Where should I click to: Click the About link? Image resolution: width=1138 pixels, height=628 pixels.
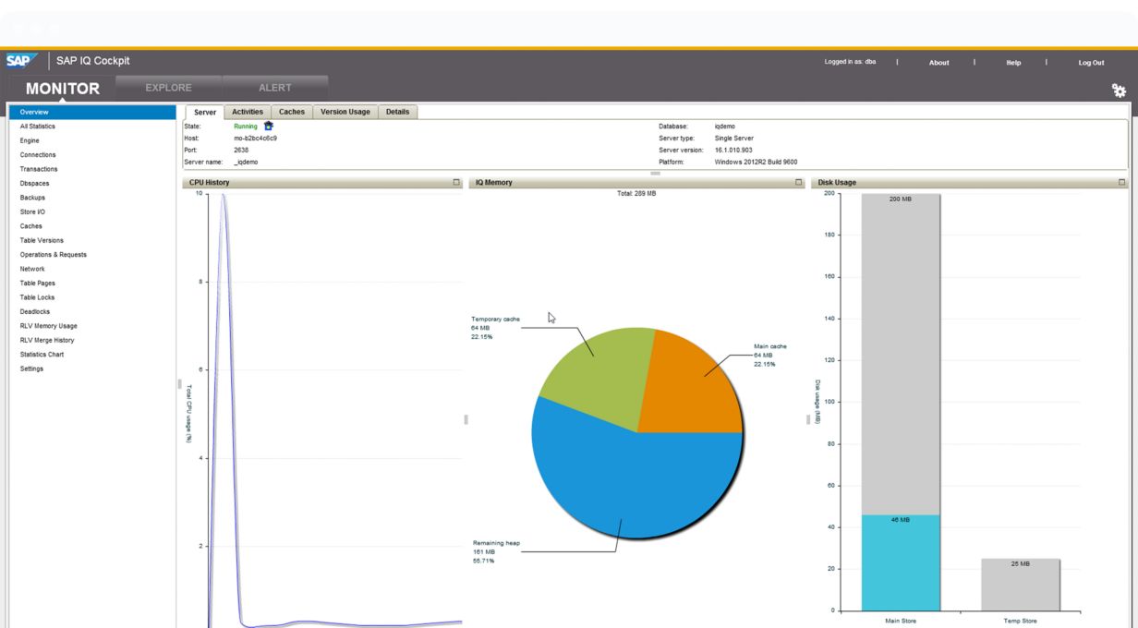coord(938,63)
